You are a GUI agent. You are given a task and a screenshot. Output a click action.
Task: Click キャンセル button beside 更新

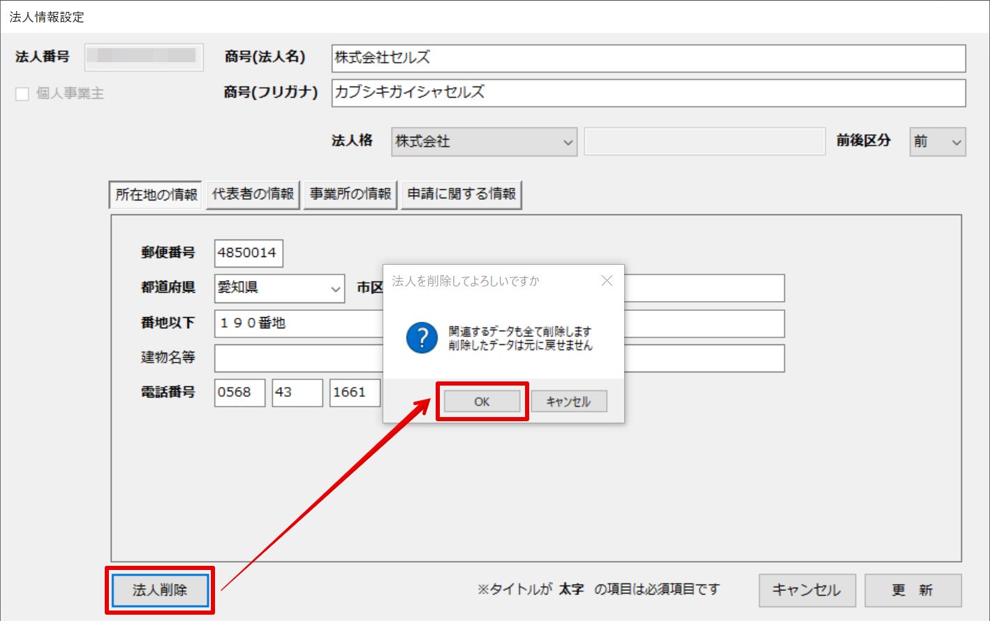806,590
